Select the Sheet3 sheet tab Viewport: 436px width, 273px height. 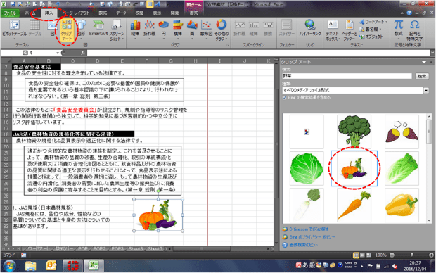[136, 248]
